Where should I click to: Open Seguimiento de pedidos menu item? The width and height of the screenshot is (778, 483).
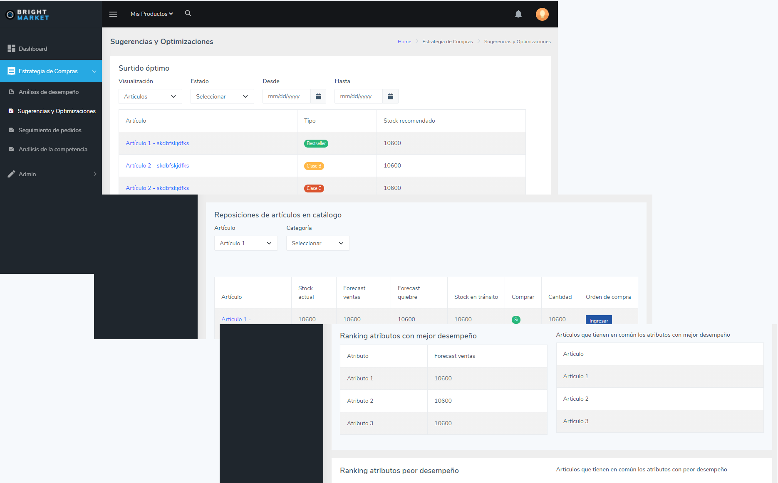tap(51, 130)
